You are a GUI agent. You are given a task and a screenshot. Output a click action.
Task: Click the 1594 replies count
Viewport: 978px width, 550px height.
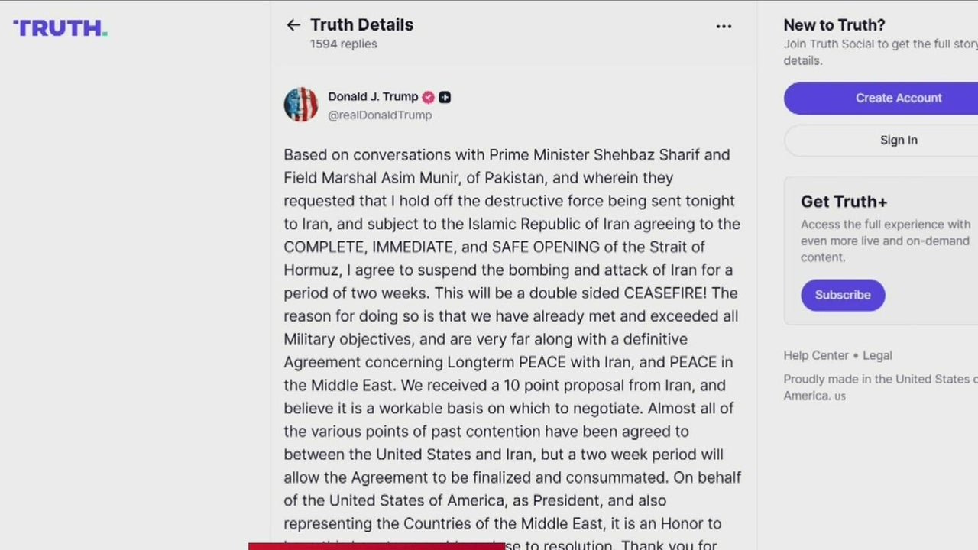click(x=343, y=44)
